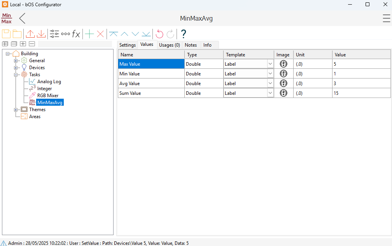Click the greyed redo arrow icon
Screen dimensions: 392x246
170,34
